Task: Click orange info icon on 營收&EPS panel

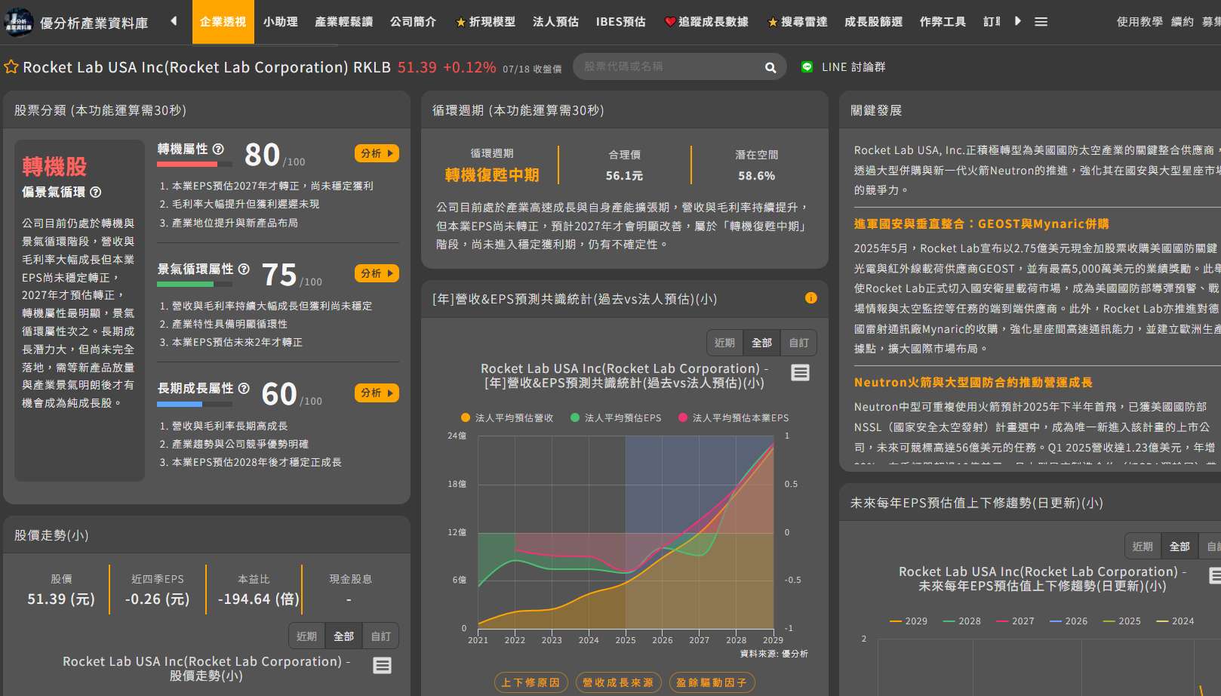Action: (x=811, y=298)
